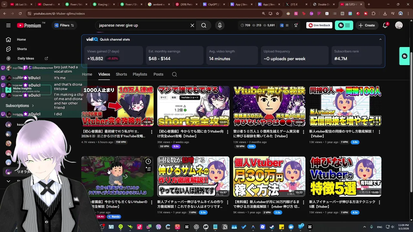
Task: Click the browser back arrow
Action: click(x=5, y=14)
